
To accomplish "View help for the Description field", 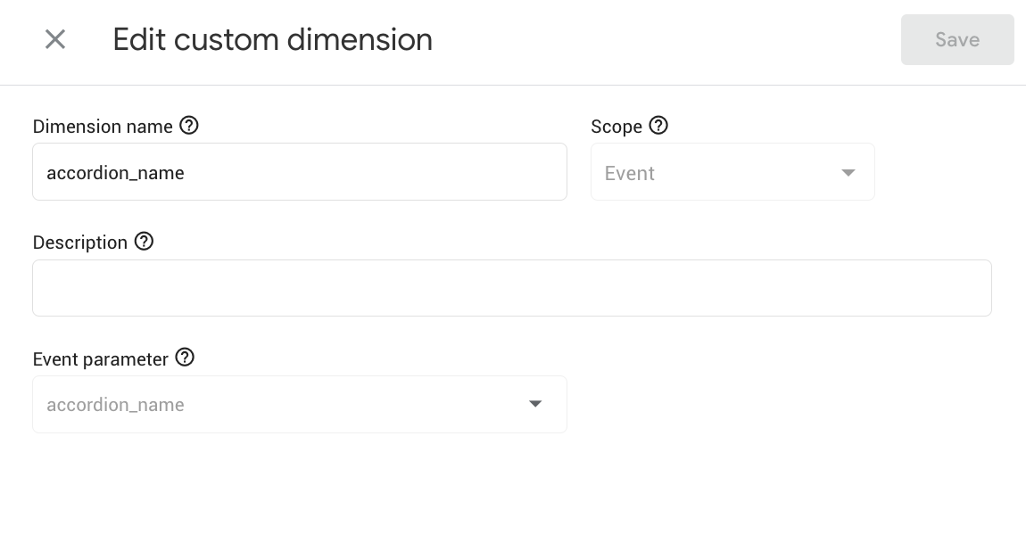I will (x=144, y=242).
